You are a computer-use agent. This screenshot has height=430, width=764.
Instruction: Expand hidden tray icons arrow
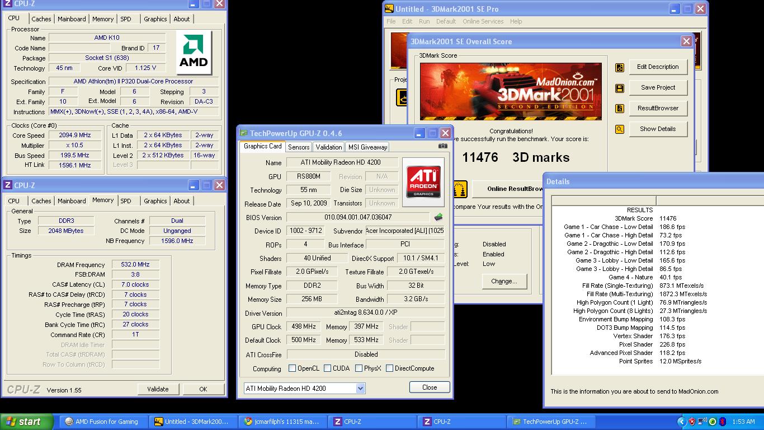681,422
